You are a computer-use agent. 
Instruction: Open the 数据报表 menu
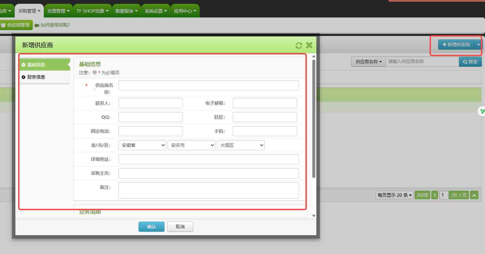[126, 10]
